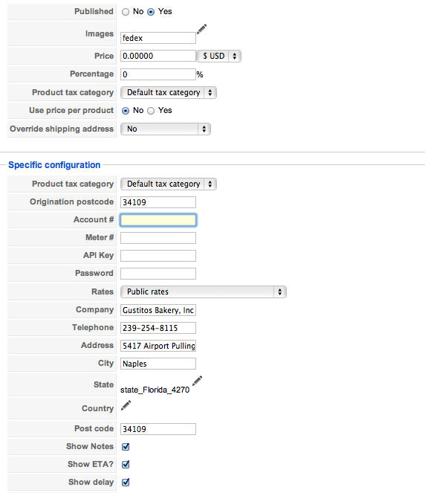Open the USD currency dropdown

click(219, 57)
